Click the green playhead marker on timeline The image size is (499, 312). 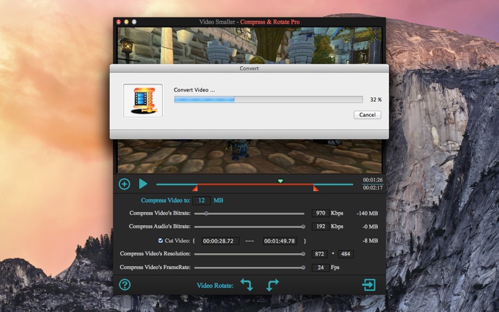click(280, 181)
